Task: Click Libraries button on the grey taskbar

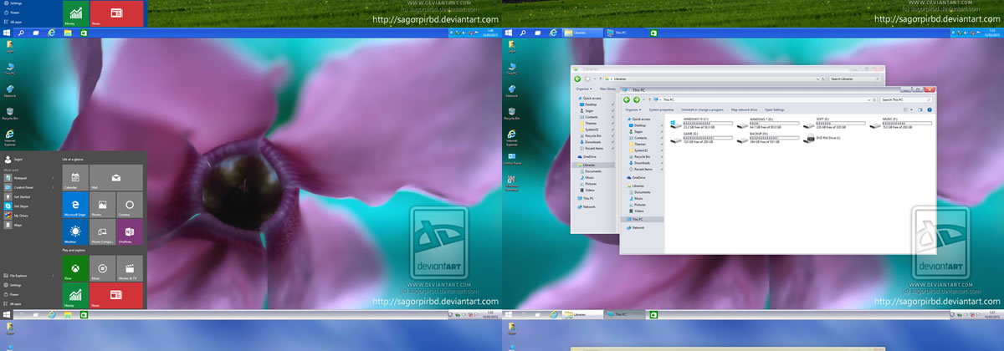Action: 583,314
